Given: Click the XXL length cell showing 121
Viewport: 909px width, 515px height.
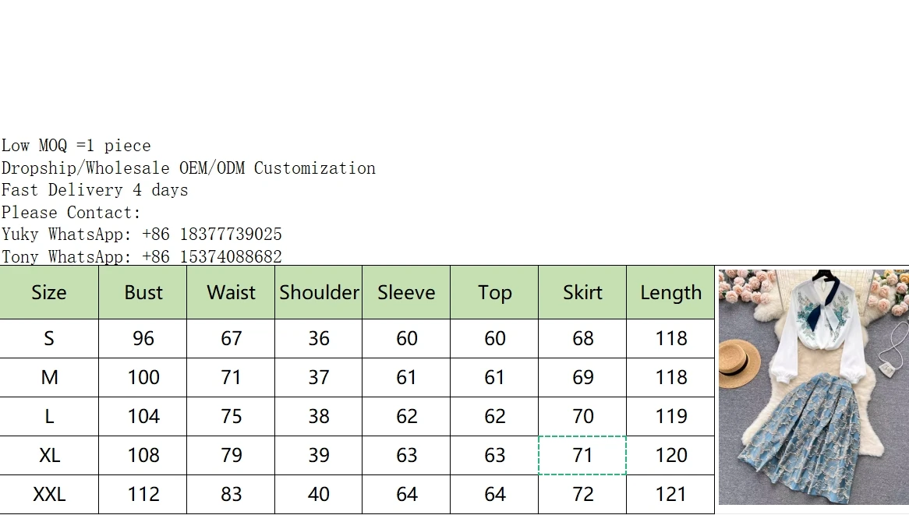Looking at the screenshot, I should pyautogui.click(x=670, y=494).
